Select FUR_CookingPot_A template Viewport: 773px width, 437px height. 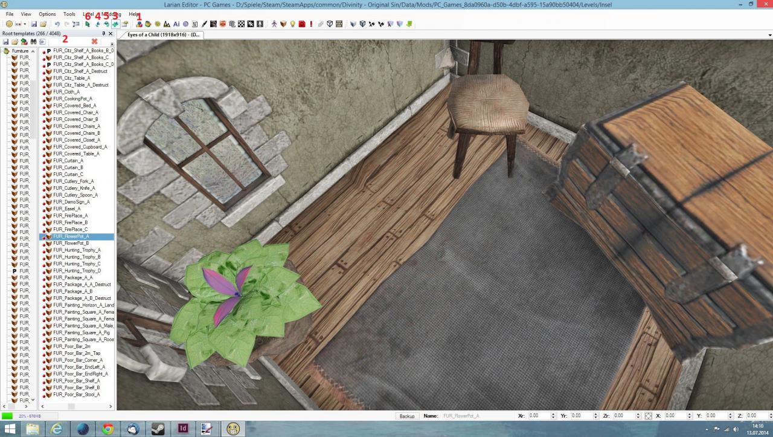point(72,99)
